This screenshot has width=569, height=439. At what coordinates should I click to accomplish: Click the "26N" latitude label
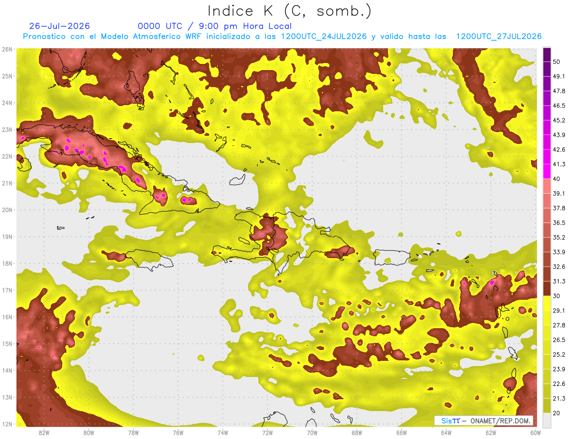[7, 49]
